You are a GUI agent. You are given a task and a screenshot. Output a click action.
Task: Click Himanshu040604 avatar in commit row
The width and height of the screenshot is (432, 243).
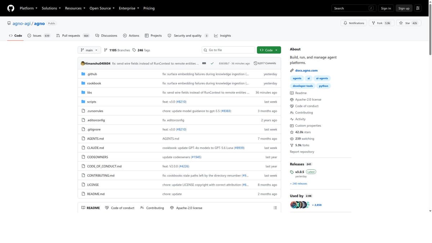pos(83,63)
